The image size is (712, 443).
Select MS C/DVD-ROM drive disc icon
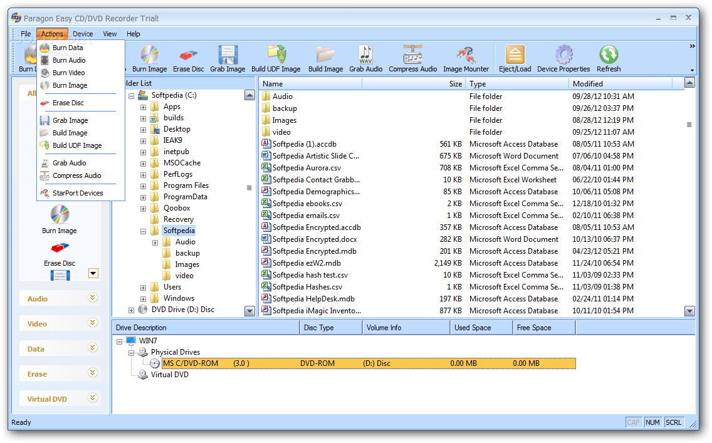(x=154, y=363)
